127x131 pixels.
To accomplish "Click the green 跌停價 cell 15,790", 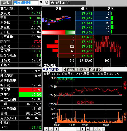I will 30,95.
